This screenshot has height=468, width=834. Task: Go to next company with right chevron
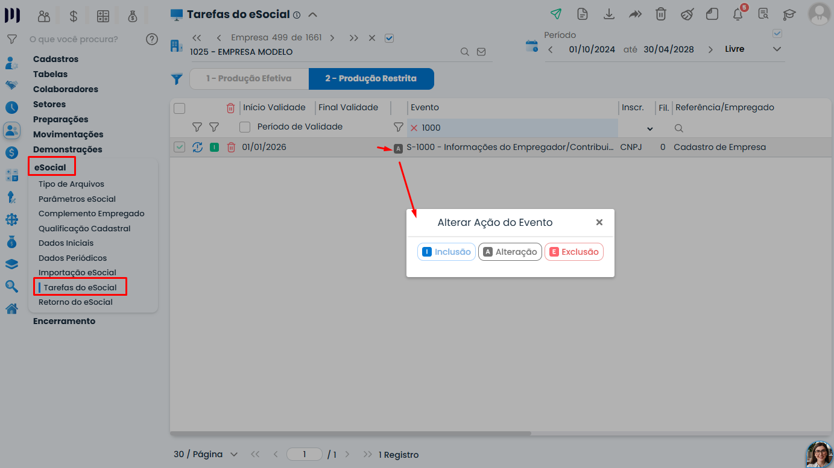click(x=332, y=38)
